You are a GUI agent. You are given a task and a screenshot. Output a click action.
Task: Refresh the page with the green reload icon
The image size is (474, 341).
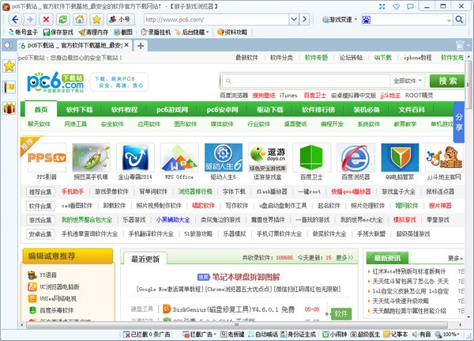click(x=63, y=20)
